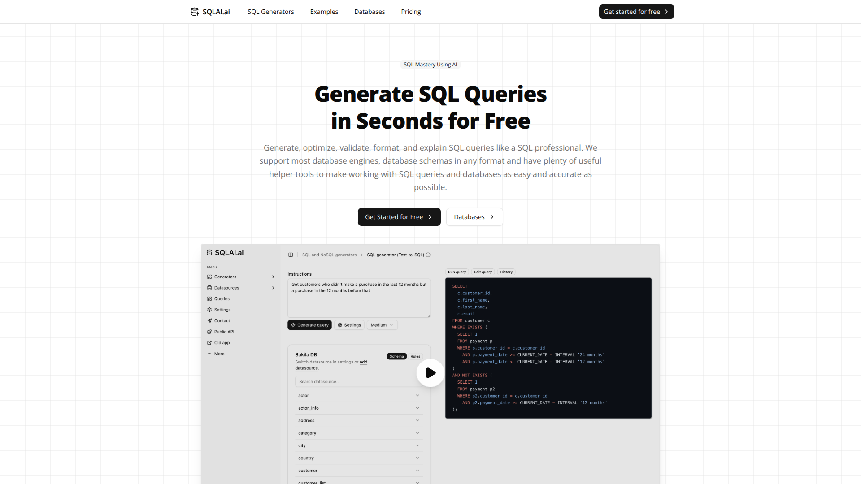Click the Old app external link icon
This screenshot has width=861, height=484.
(x=209, y=343)
